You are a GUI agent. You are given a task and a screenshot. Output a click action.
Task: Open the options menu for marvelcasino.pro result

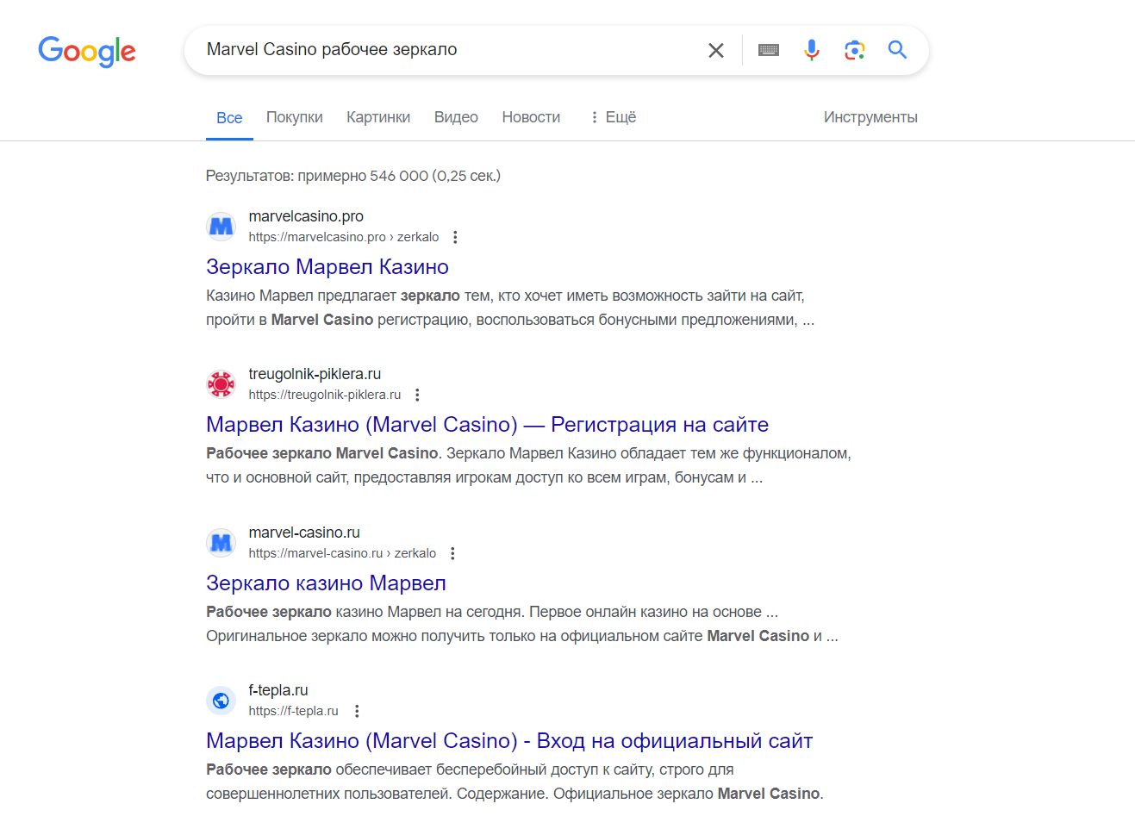455,237
